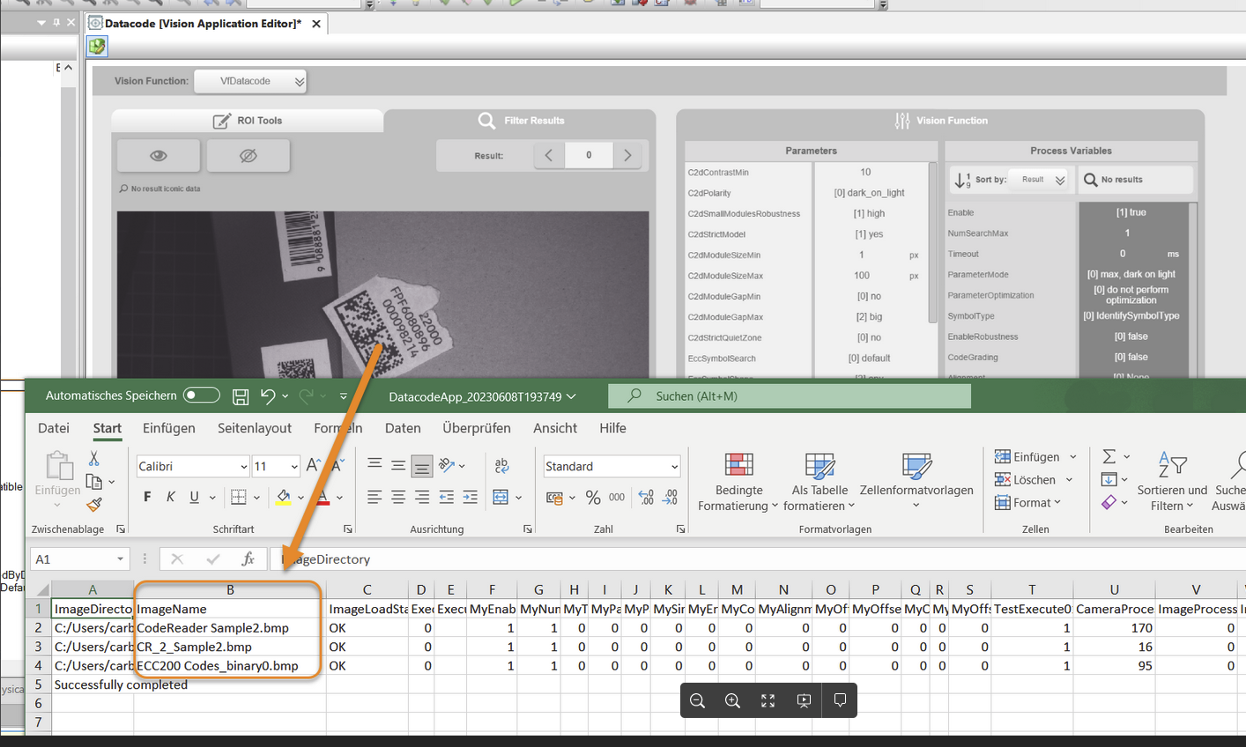This screenshot has width=1246, height=747.
Task: Go to previous result with left arrow
Action: [x=549, y=155]
